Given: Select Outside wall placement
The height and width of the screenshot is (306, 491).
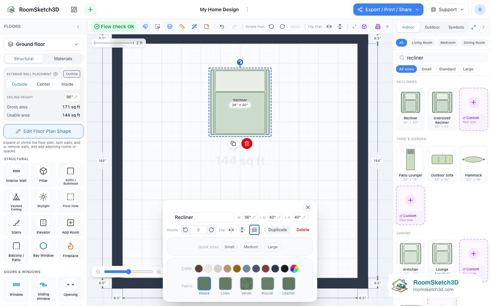Looking at the screenshot, I should [x=19, y=84].
